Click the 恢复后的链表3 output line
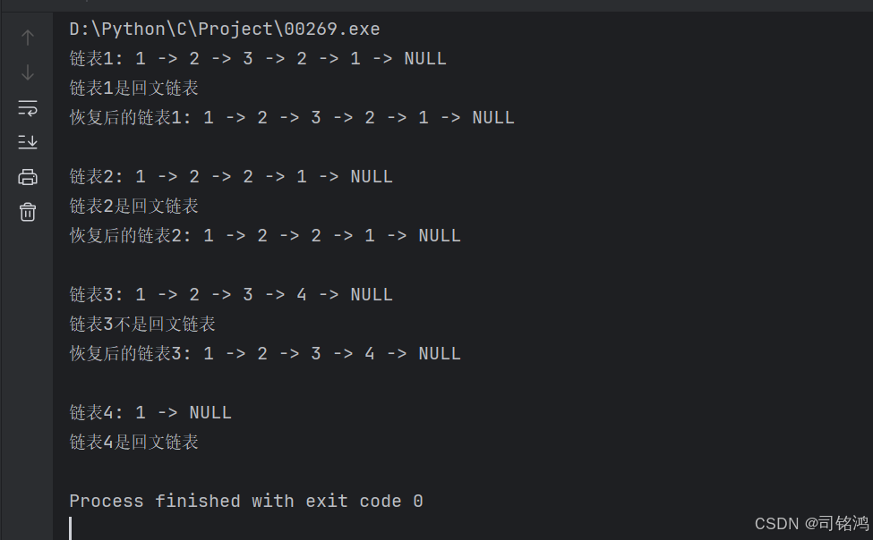 [x=265, y=353]
